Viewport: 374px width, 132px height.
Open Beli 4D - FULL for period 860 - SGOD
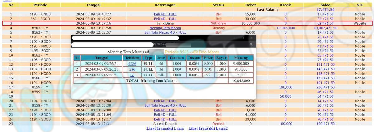(x=165, y=19)
